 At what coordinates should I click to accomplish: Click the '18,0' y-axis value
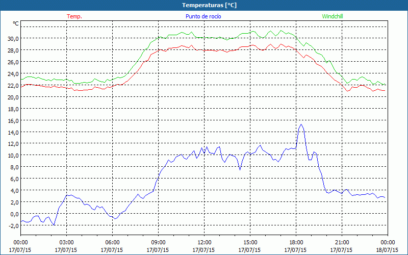13,109
